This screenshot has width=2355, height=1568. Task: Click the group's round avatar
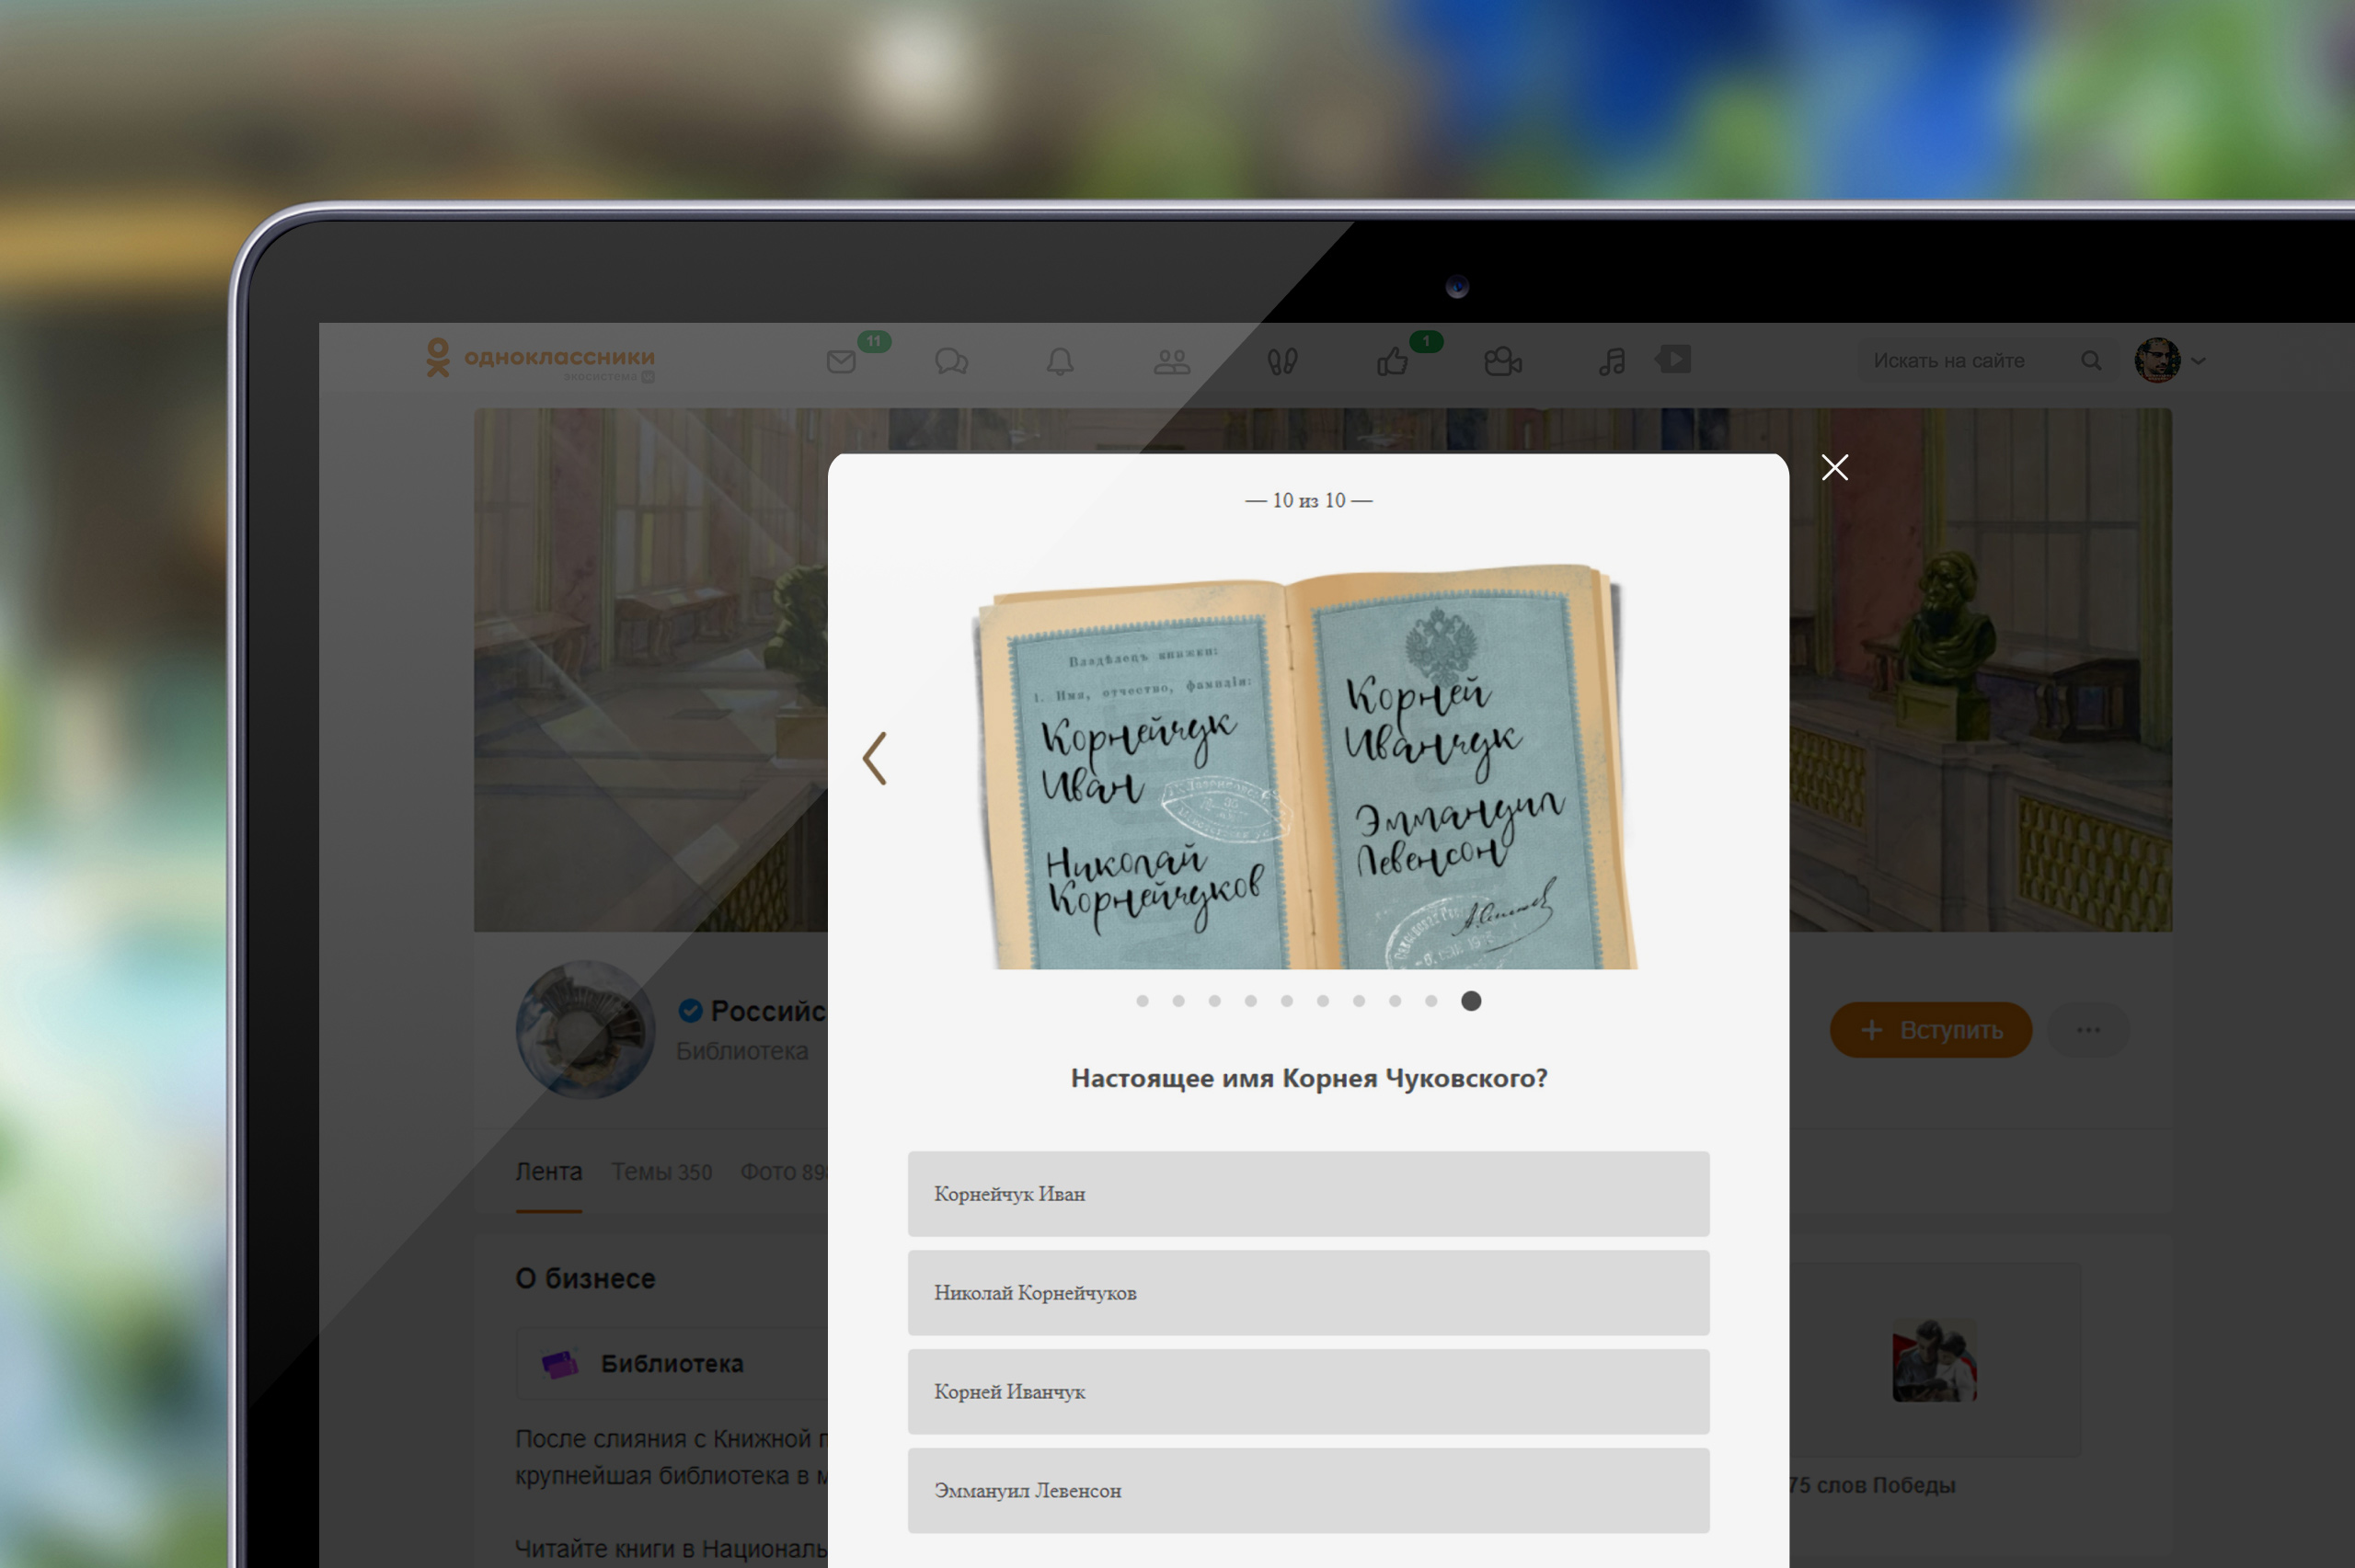585,1030
